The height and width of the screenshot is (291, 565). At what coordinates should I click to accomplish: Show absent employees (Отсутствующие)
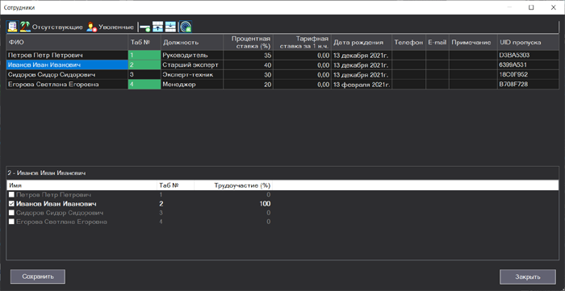click(51, 27)
